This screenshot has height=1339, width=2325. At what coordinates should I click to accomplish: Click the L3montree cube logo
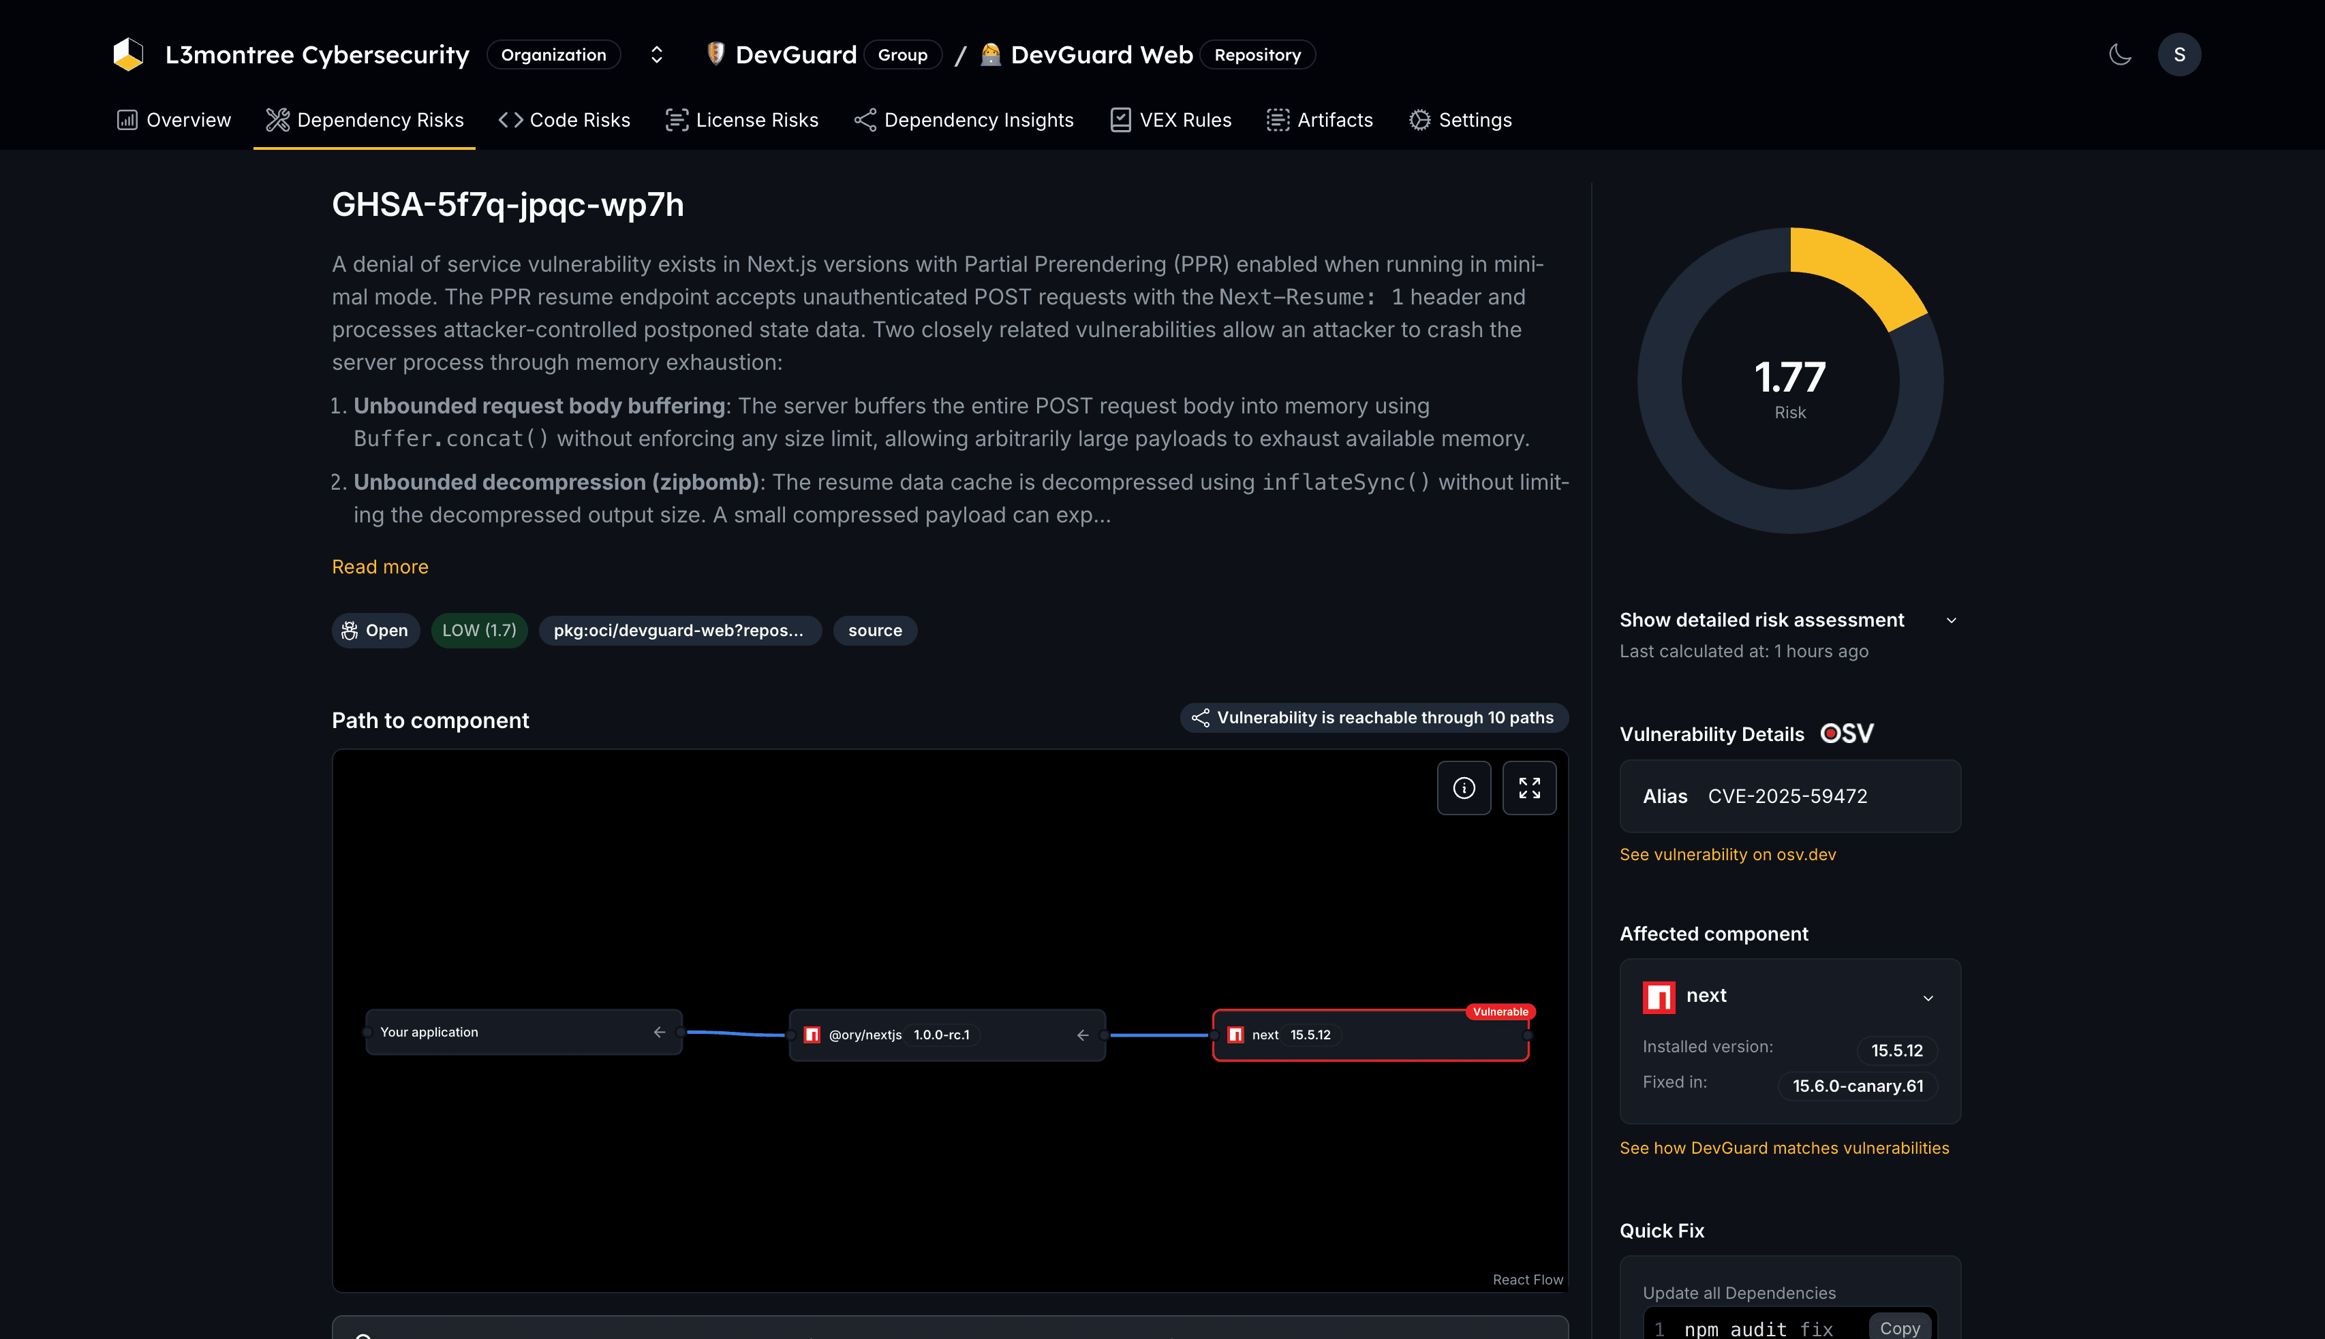tap(128, 54)
